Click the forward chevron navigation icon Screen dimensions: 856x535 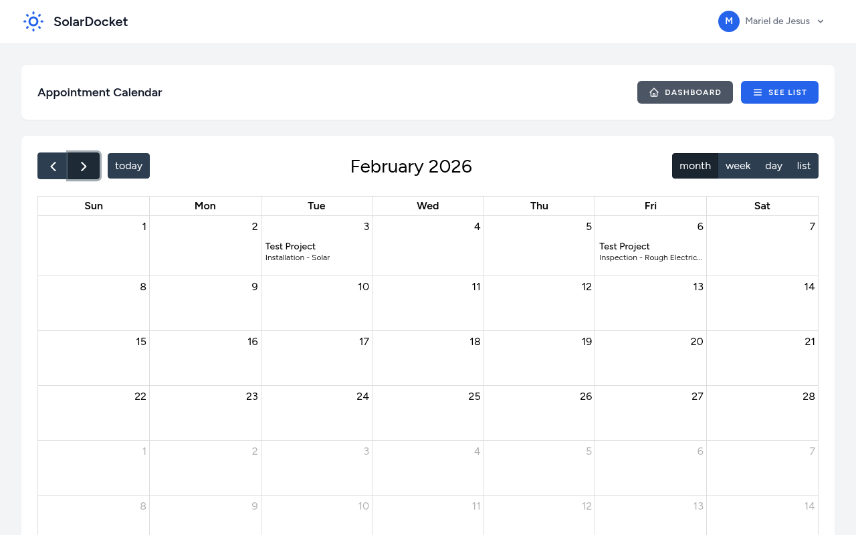[x=84, y=166]
